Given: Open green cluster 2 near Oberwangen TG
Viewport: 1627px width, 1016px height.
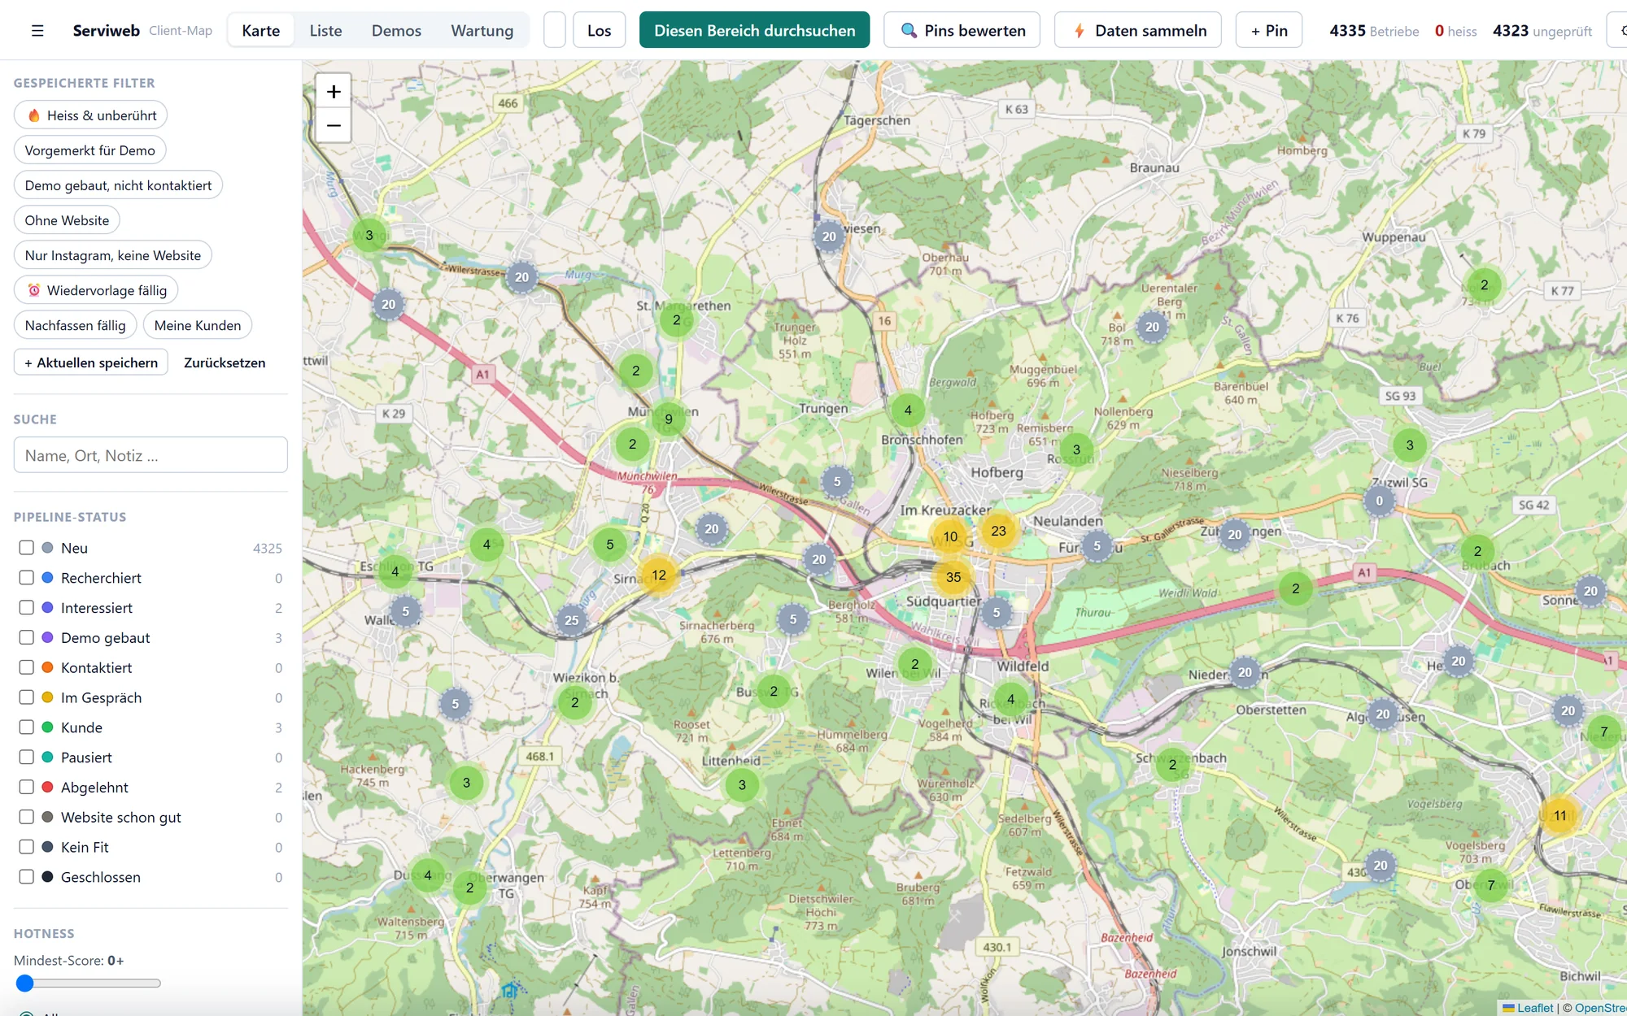Looking at the screenshot, I should point(469,888).
